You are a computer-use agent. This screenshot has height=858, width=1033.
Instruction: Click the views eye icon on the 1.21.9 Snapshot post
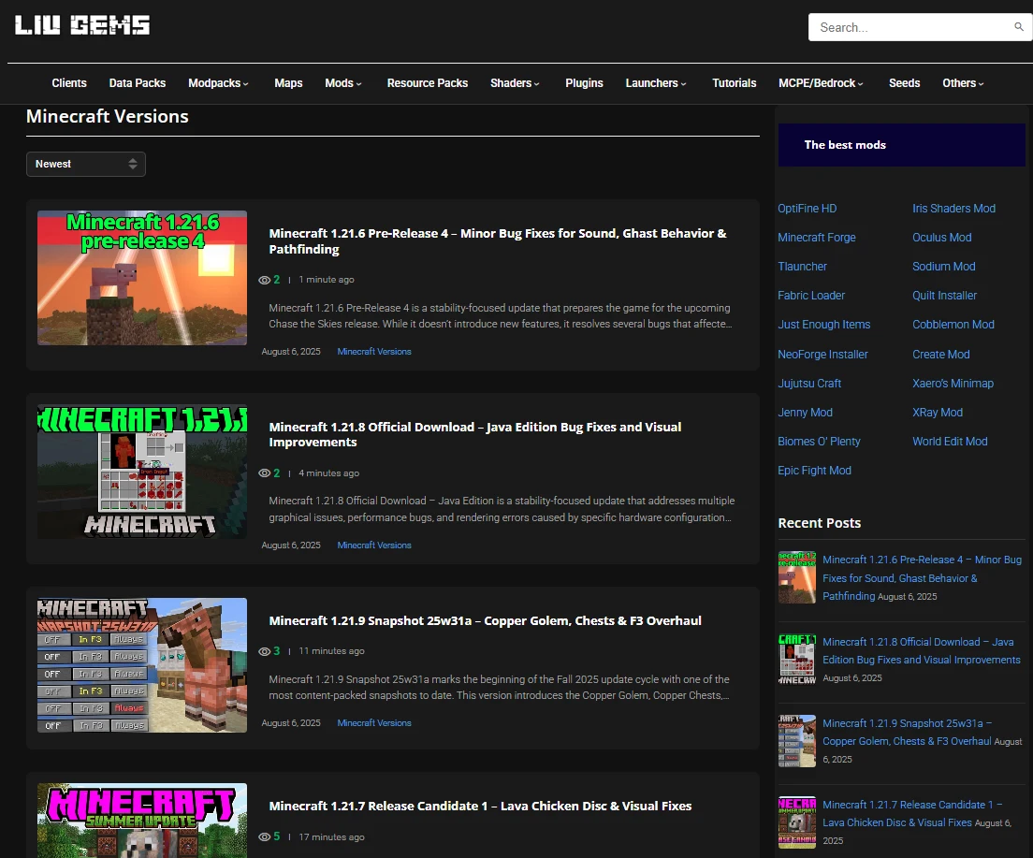tap(264, 651)
